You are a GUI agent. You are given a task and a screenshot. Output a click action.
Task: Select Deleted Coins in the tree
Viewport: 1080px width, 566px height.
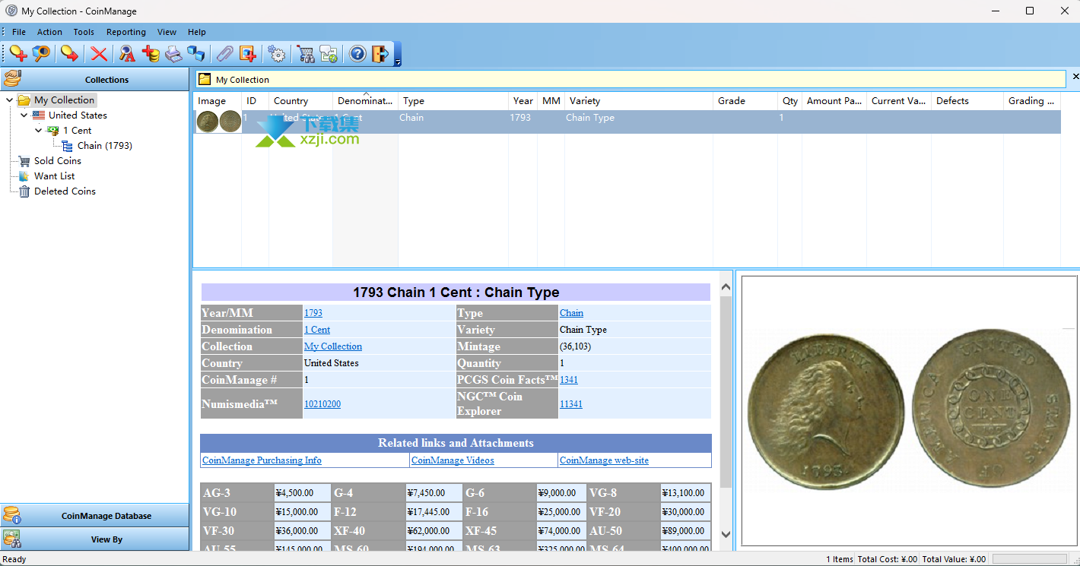tap(65, 191)
